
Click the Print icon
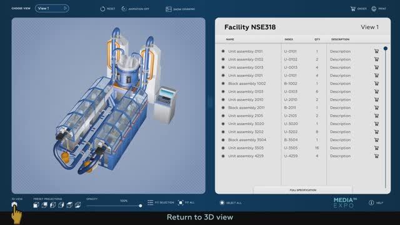tap(374, 9)
